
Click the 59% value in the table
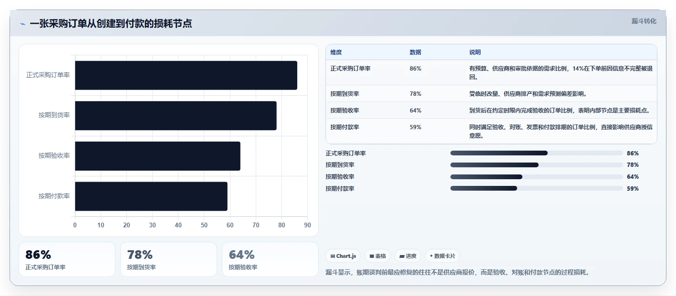[x=416, y=127]
